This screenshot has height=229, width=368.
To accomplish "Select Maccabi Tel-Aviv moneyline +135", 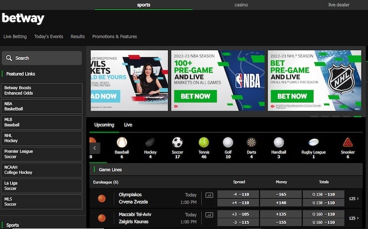I will tap(281, 214).
